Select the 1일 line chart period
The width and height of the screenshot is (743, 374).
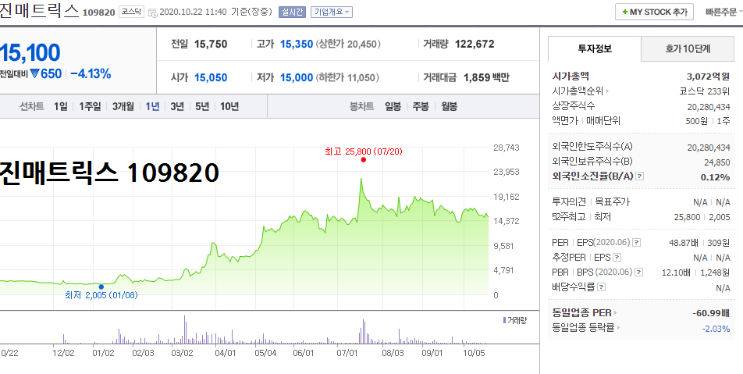tap(60, 106)
